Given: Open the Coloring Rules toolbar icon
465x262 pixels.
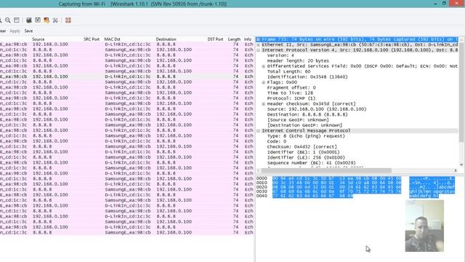Looking at the screenshot, I should pos(46,20).
